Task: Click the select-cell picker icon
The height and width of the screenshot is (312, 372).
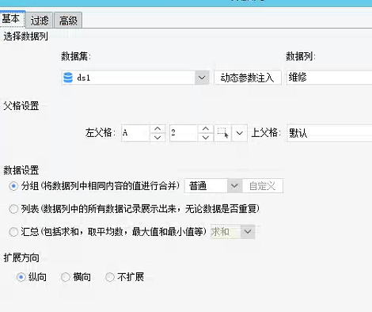Action: [x=223, y=133]
